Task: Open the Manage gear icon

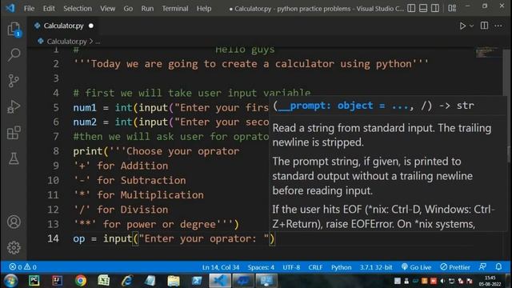Action: coord(14,247)
